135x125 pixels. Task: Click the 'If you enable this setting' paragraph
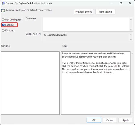[x=96, y=67]
